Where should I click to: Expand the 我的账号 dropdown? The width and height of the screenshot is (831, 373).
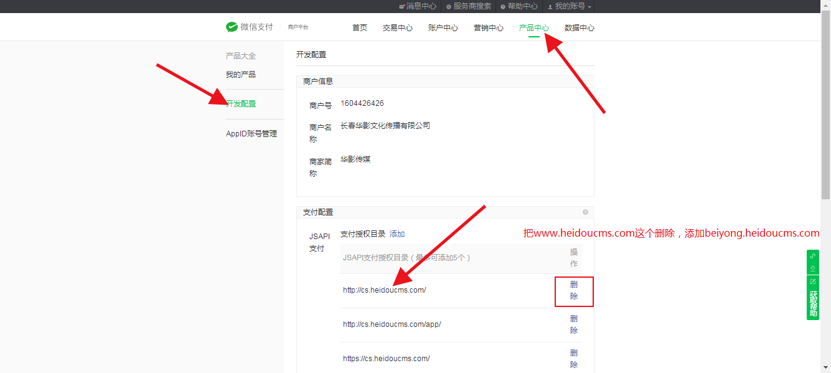(570, 6)
